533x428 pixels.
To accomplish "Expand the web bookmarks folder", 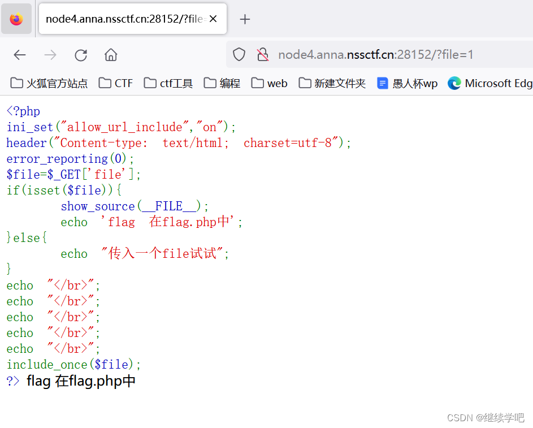I will (269, 83).
